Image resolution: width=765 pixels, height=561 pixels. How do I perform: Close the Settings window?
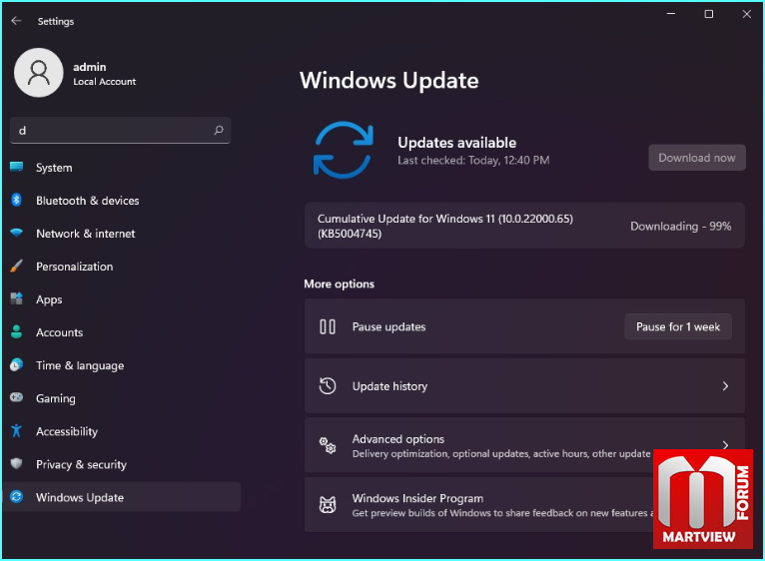746,14
